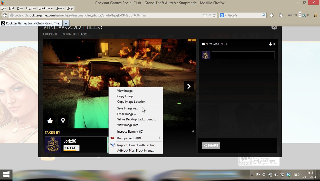The image size is (320, 181).
Task: Open the dropdown next to BitTorrent icon
Action: pyautogui.click(x=308, y=15)
